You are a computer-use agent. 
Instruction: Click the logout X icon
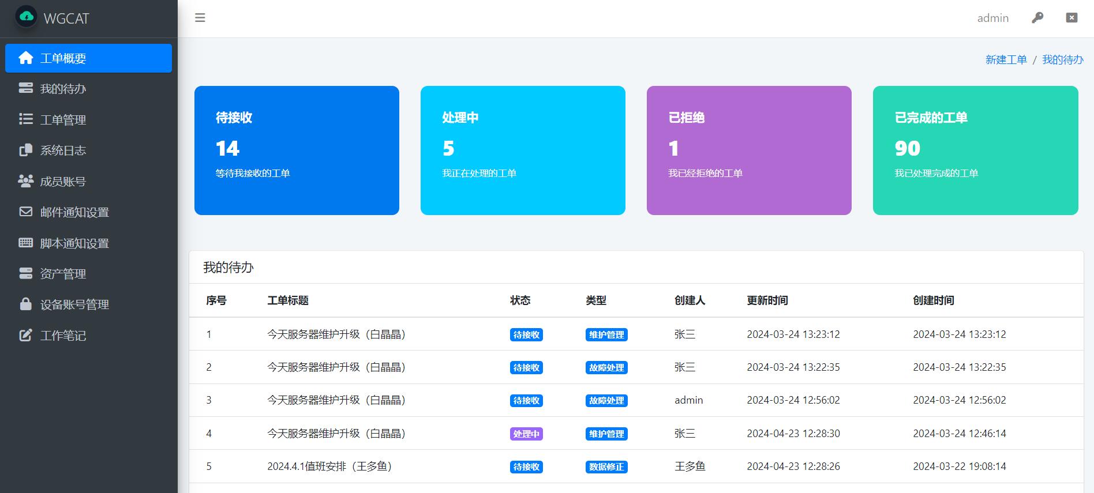(1071, 18)
